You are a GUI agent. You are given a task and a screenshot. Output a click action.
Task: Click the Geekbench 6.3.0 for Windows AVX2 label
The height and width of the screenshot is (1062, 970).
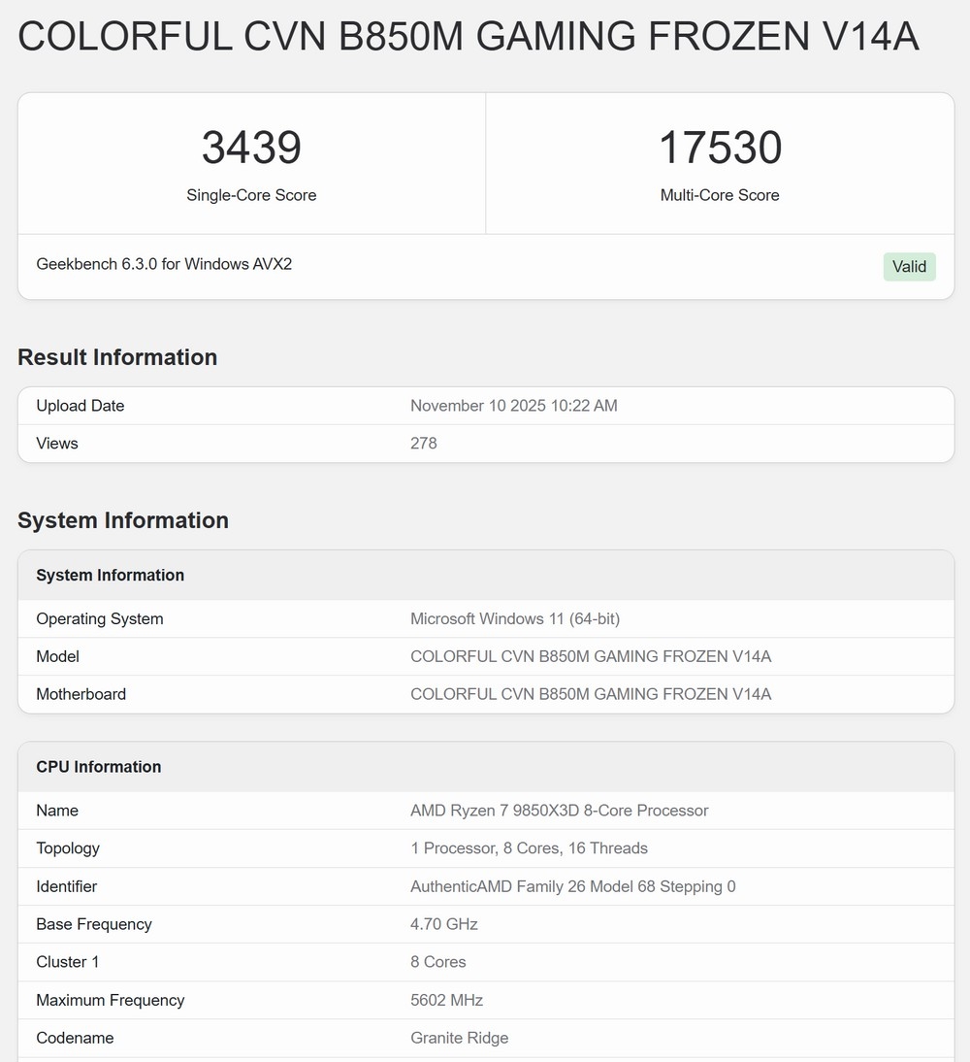tap(164, 264)
